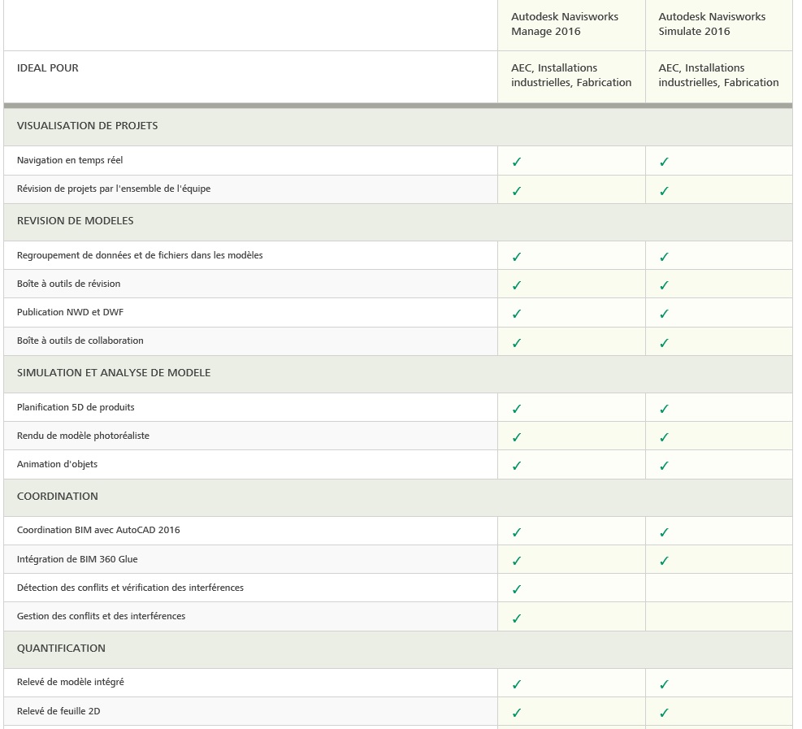Select the "VISUALISATION DE PROJETS" section heading
The width and height of the screenshot is (802, 729).
tap(88, 126)
